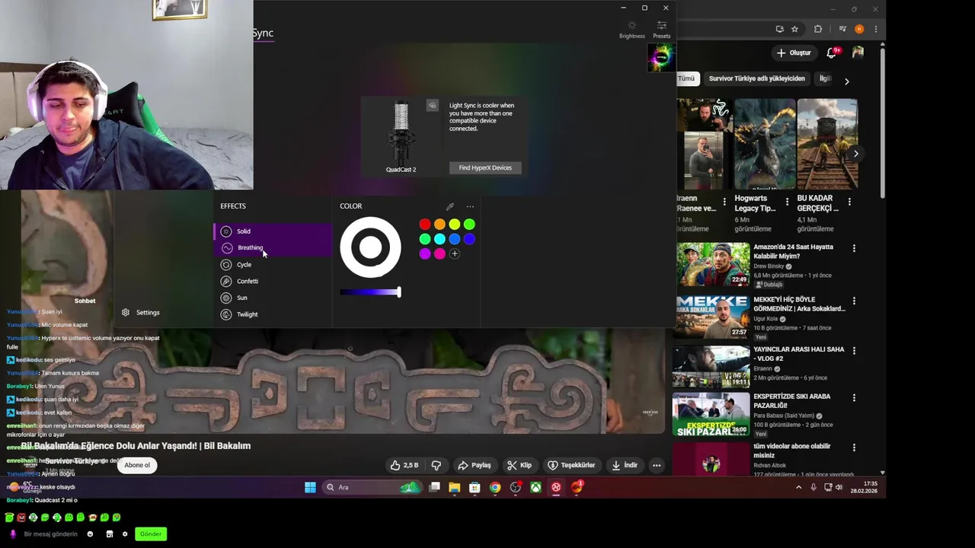
Task: Pick the Sun effect
Action: click(x=273, y=298)
